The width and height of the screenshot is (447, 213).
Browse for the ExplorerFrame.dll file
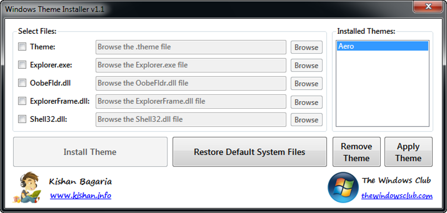tap(306, 102)
